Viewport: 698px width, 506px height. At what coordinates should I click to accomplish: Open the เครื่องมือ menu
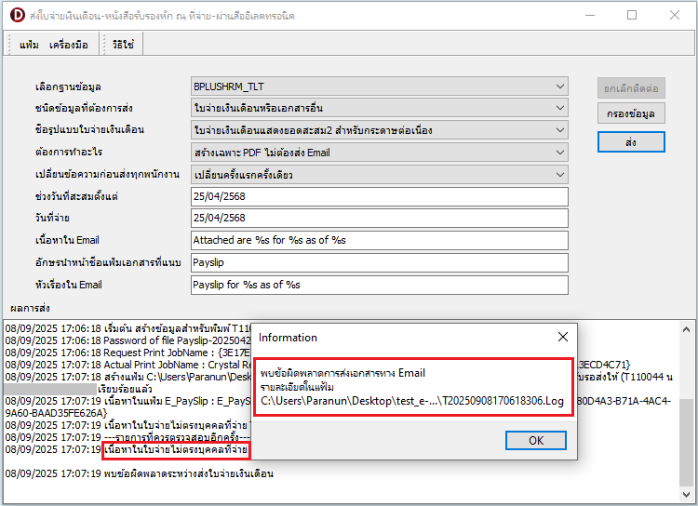(x=69, y=44)
